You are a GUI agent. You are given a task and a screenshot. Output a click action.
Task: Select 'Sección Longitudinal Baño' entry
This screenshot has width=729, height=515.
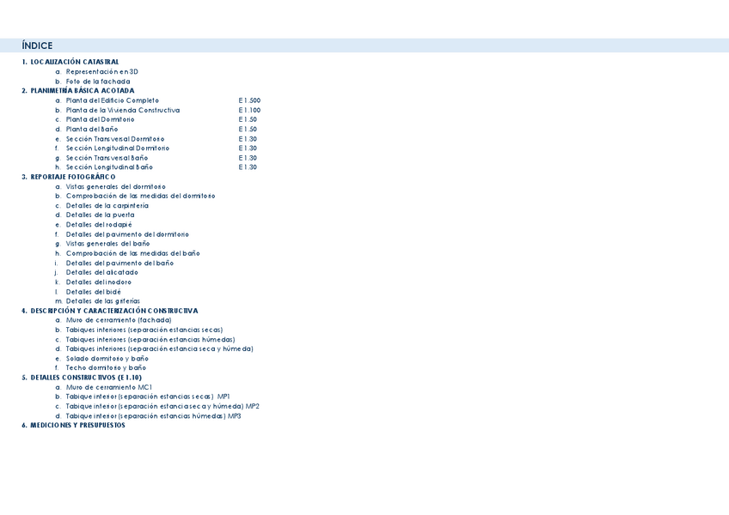109,167
